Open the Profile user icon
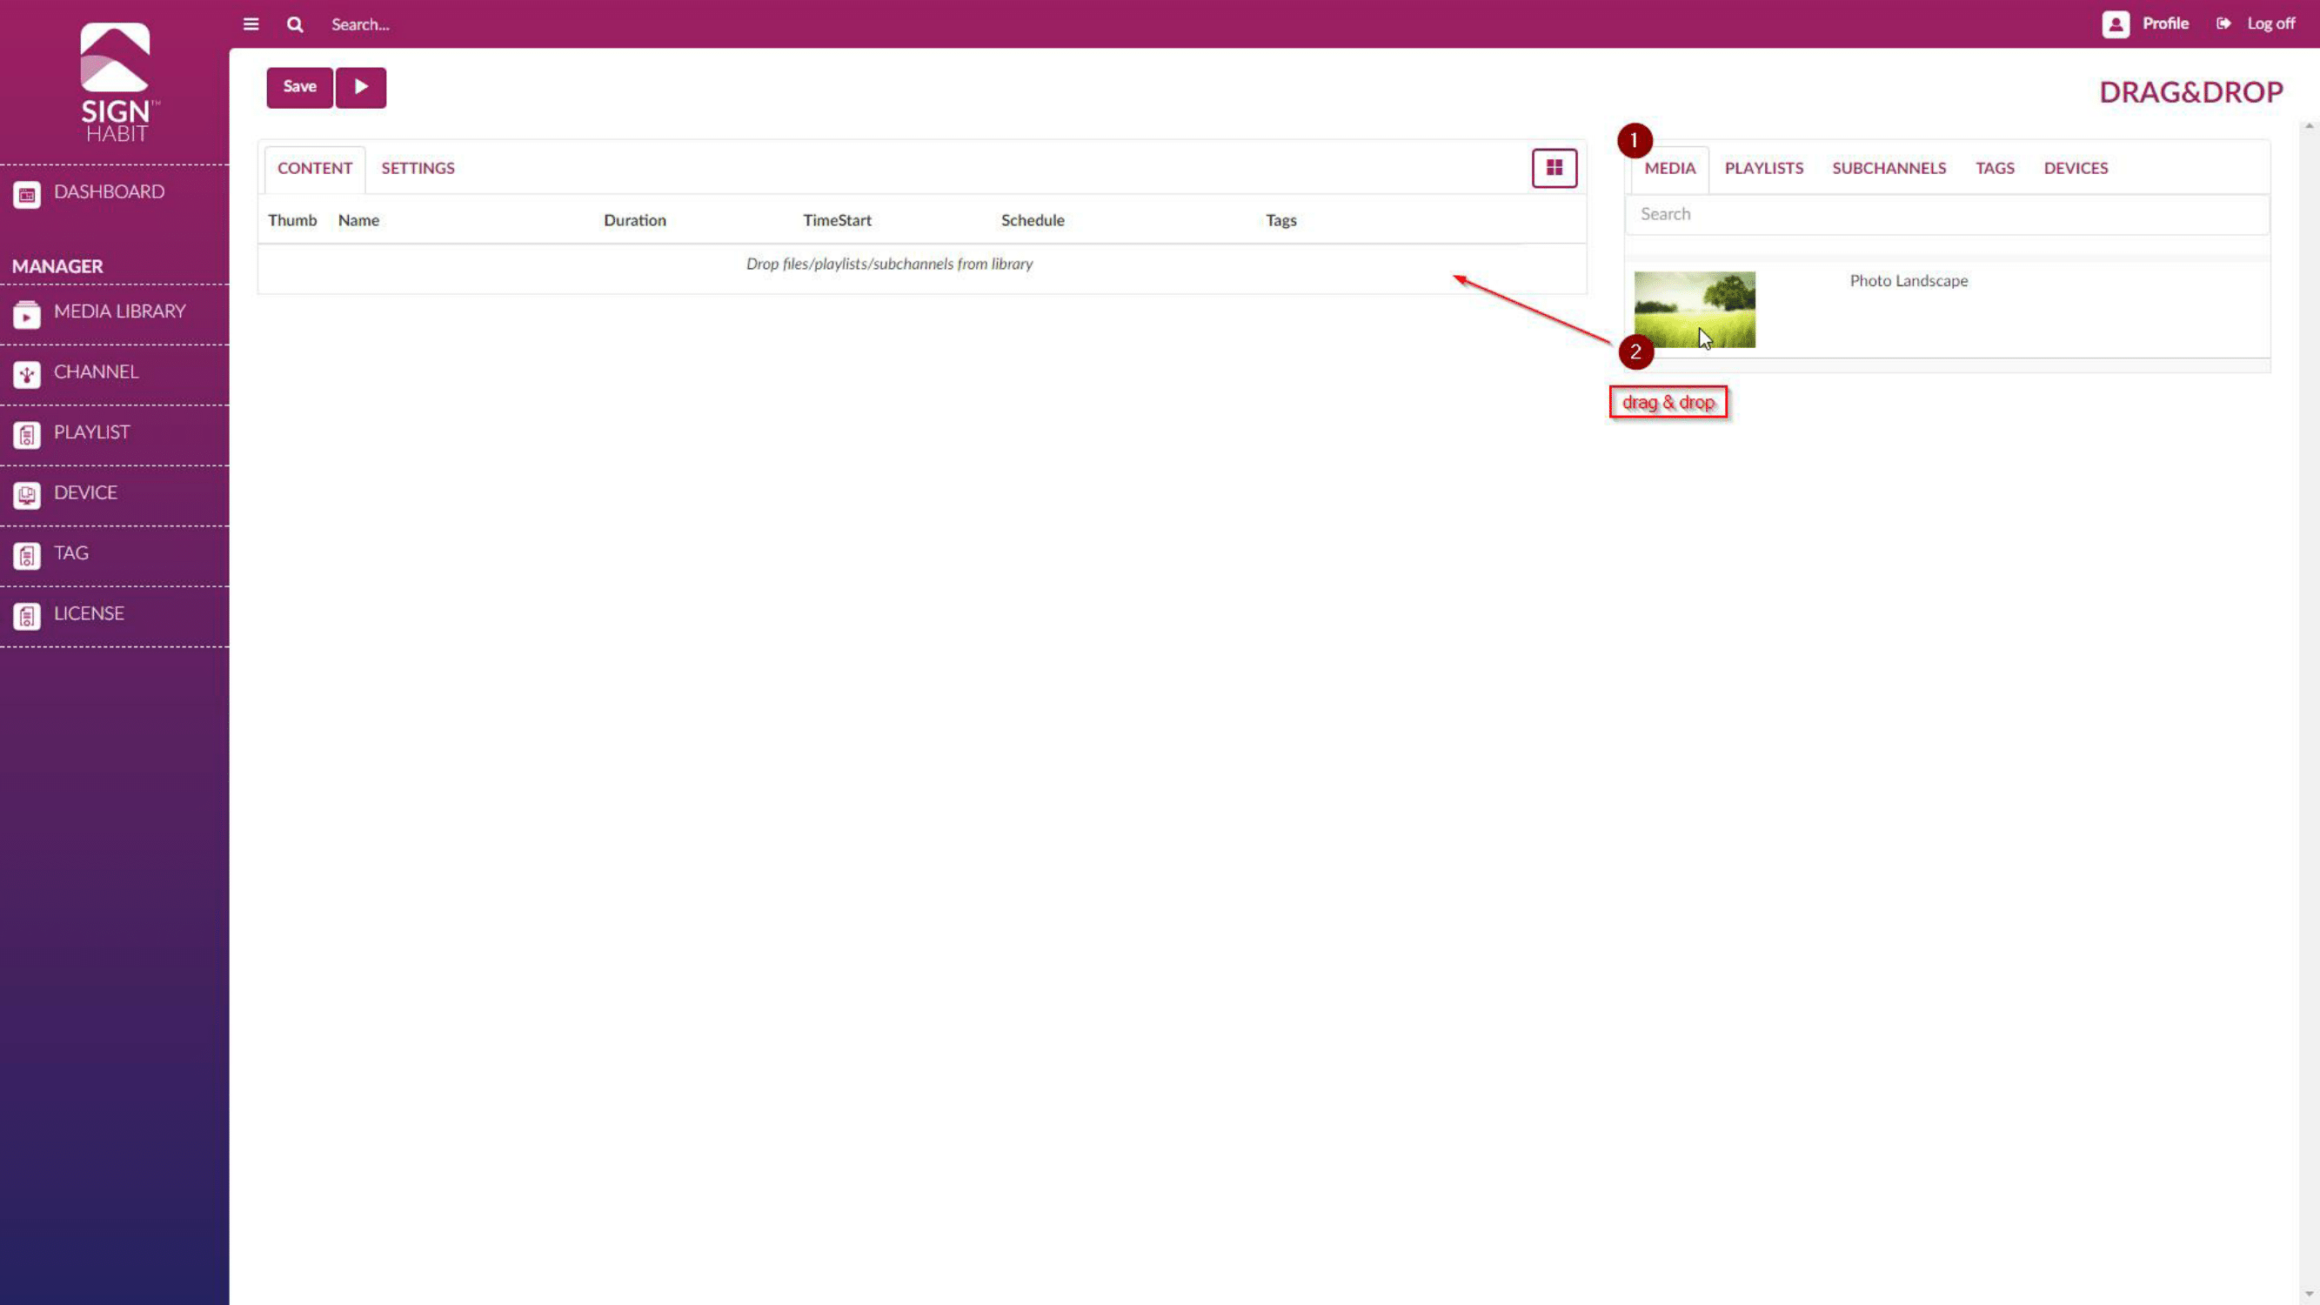Screen dimensions: 2320x1305 coord(2116,24)
